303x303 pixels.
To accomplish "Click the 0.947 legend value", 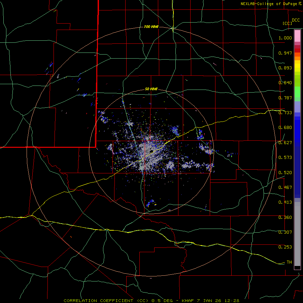I will pos(285,53).
